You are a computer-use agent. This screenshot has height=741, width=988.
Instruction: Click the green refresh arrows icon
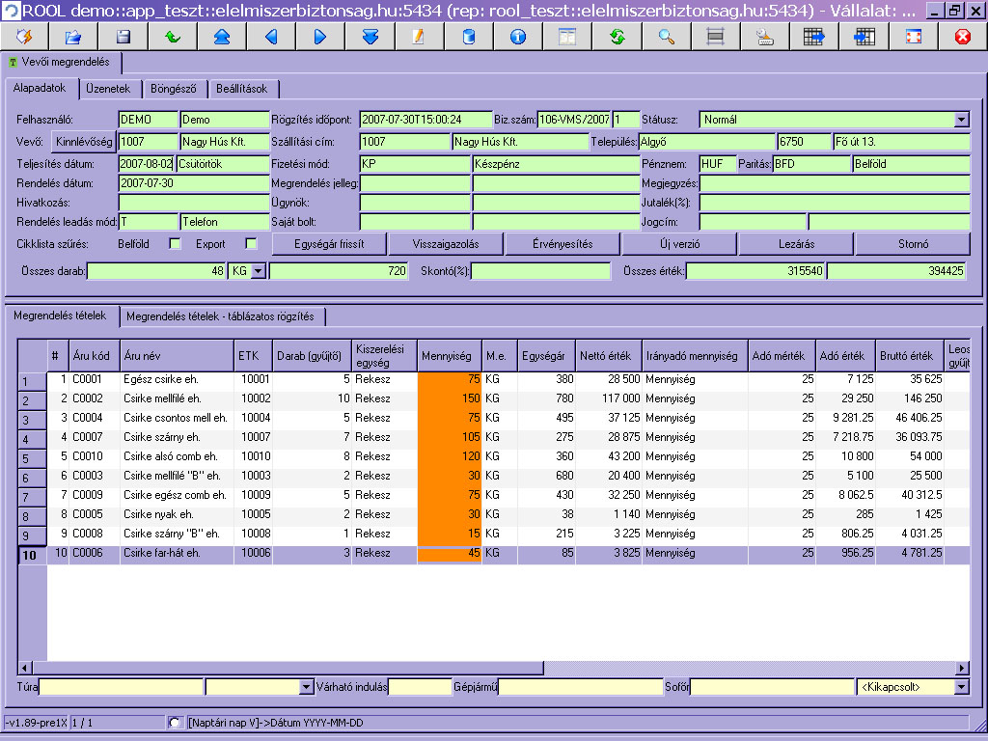(x=617, y=37)
